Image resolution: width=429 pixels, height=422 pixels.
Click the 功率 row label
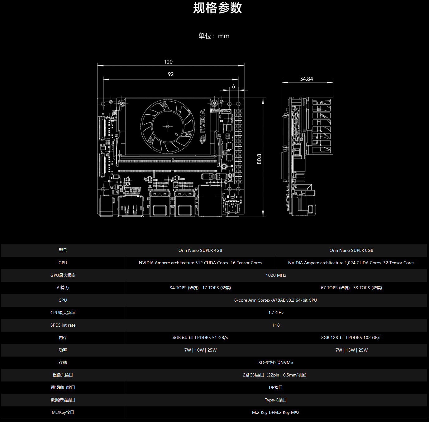pos(63,350)
